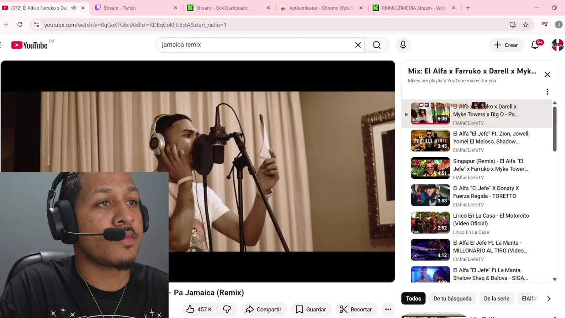The image size is (565, 318).
Task: Select the 'De la serie' chip
Action: coord(497,299)
